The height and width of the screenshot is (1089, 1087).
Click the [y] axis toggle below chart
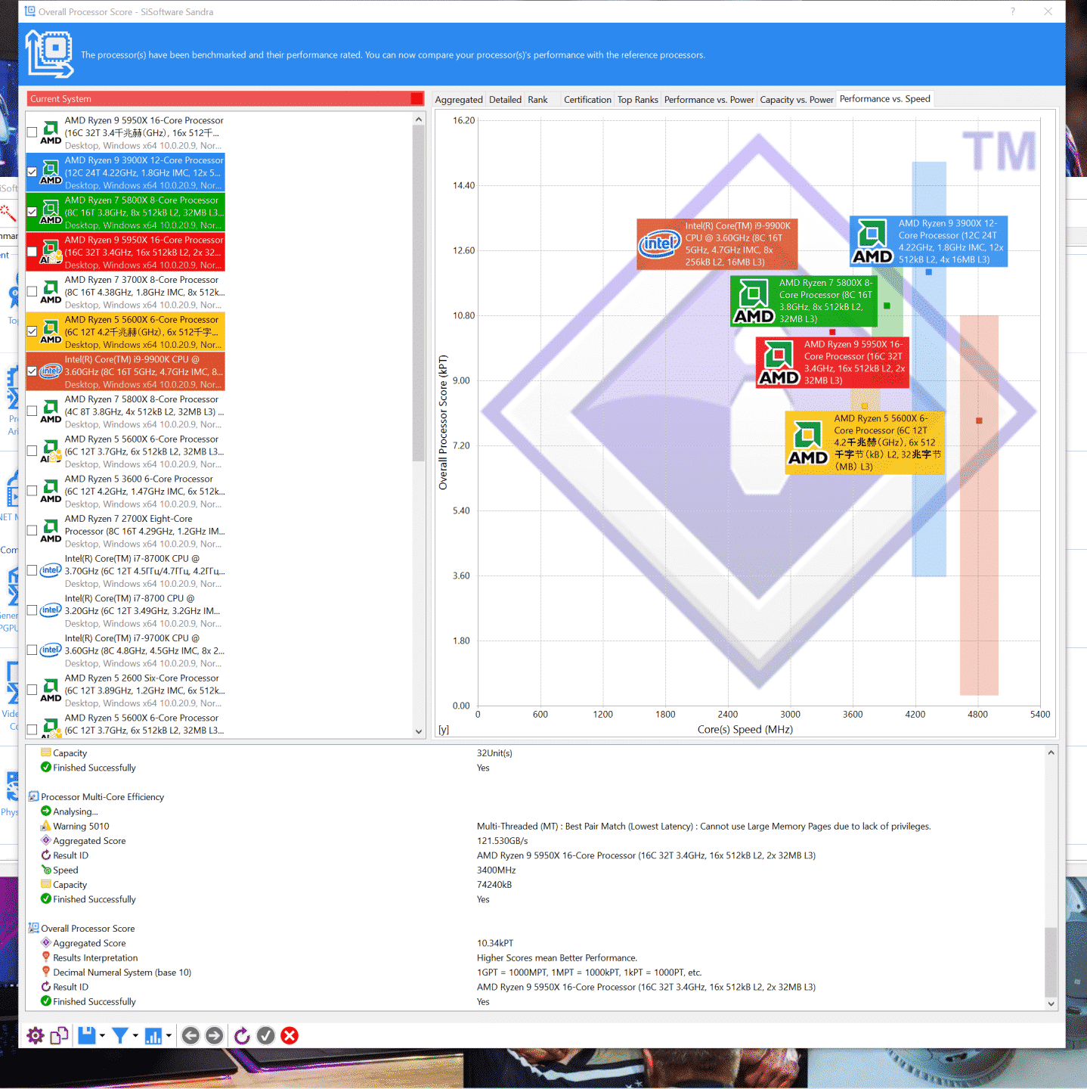(444, 730)
